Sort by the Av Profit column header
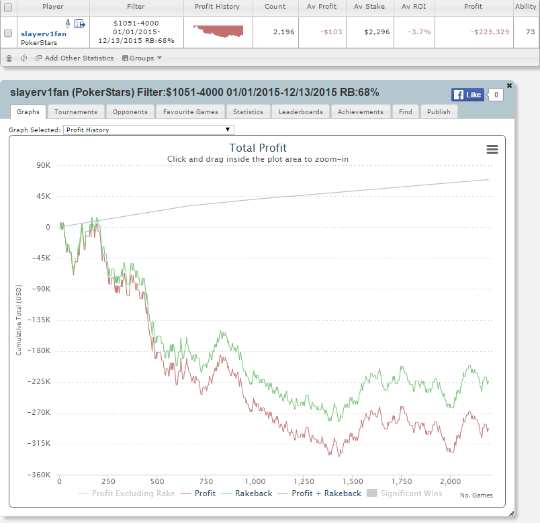Image resolution: width=540 pixels, height=523 pixels. [x=322, y=7]
